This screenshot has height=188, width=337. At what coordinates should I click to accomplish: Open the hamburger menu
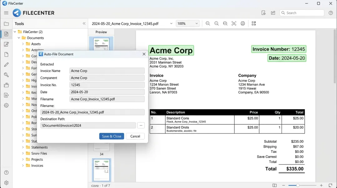(6, 13)
